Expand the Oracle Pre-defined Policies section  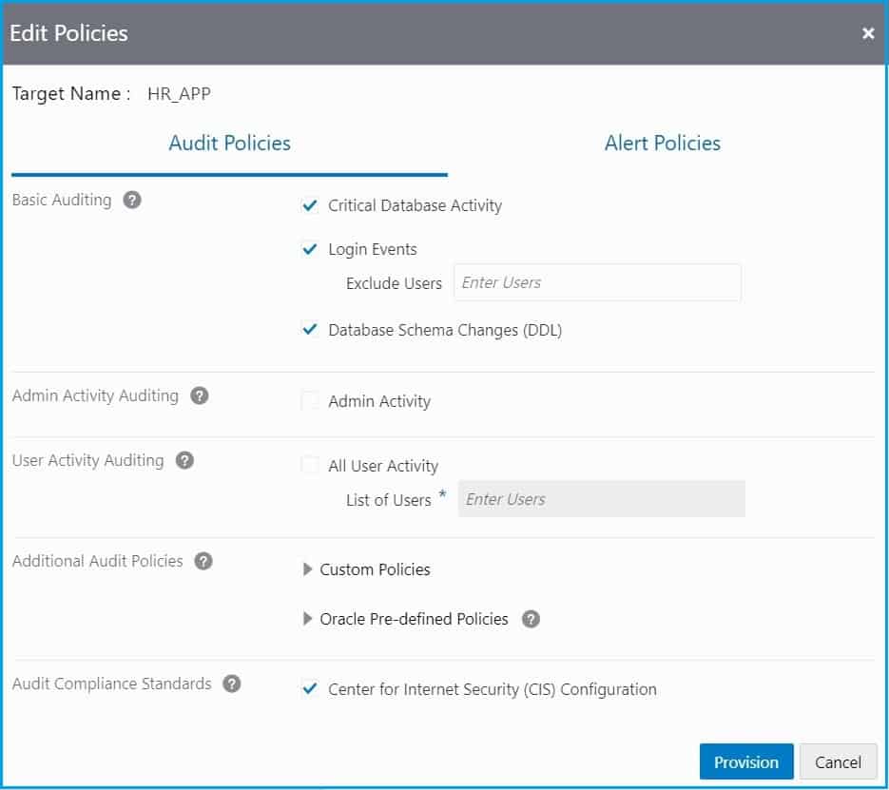(308, 619)
